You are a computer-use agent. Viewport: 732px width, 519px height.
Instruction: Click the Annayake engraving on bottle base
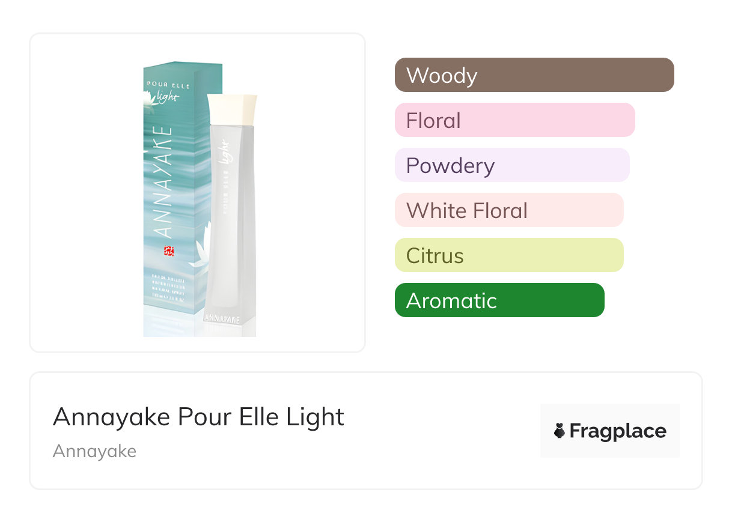pos(224,319)
